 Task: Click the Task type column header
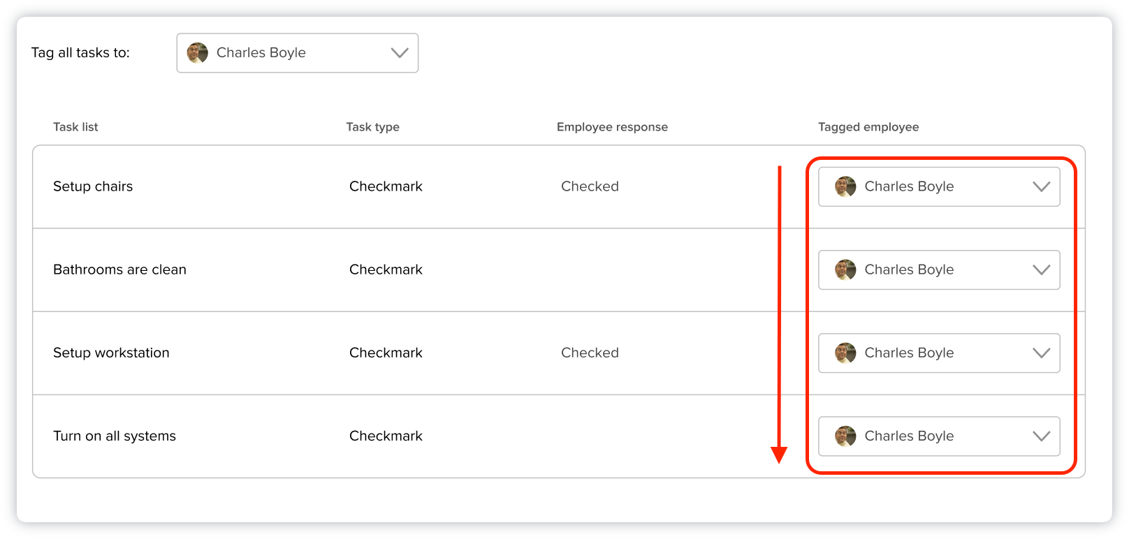coord(372,127)
